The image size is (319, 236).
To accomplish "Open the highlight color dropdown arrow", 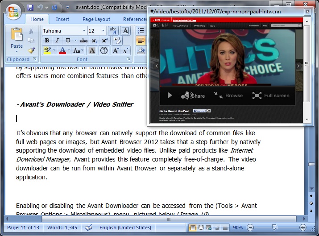I will click(x=54, y=50).
